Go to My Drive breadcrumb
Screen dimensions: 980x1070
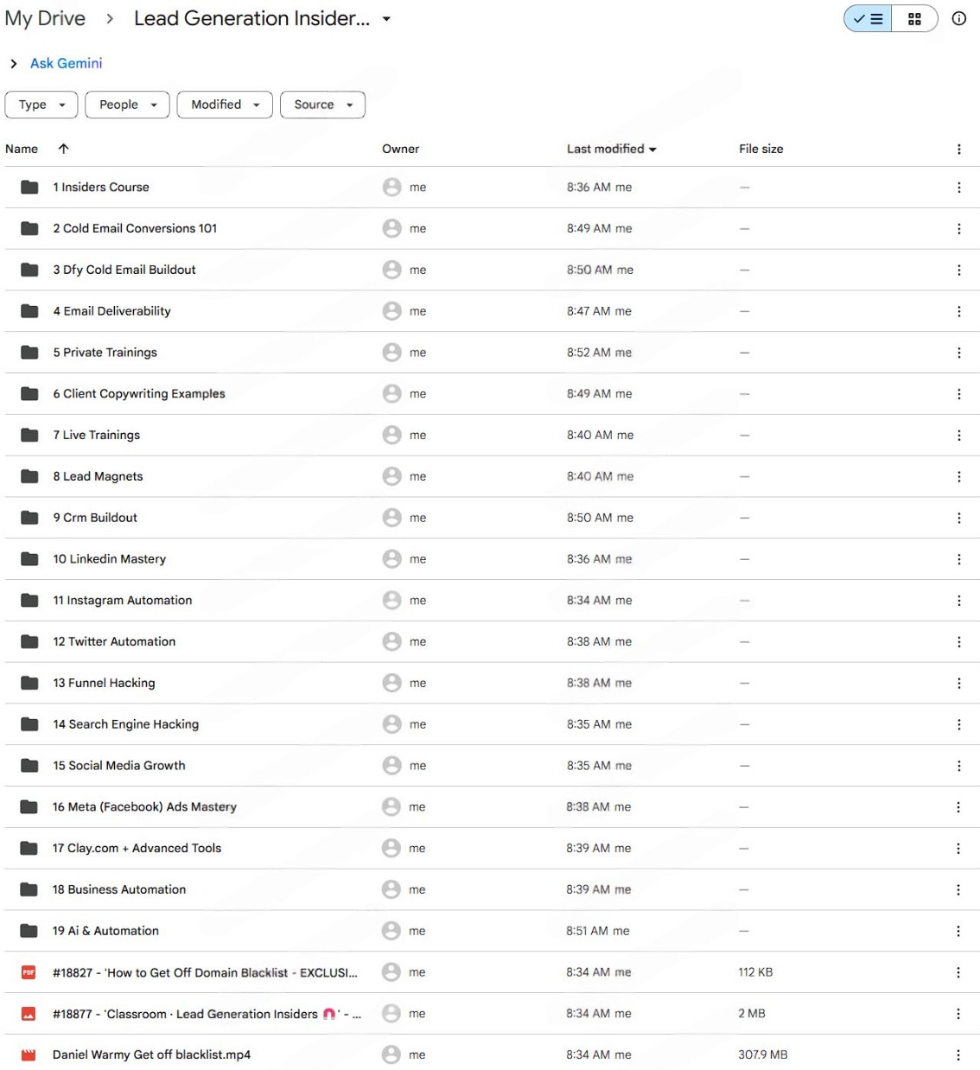click(45, 19)
